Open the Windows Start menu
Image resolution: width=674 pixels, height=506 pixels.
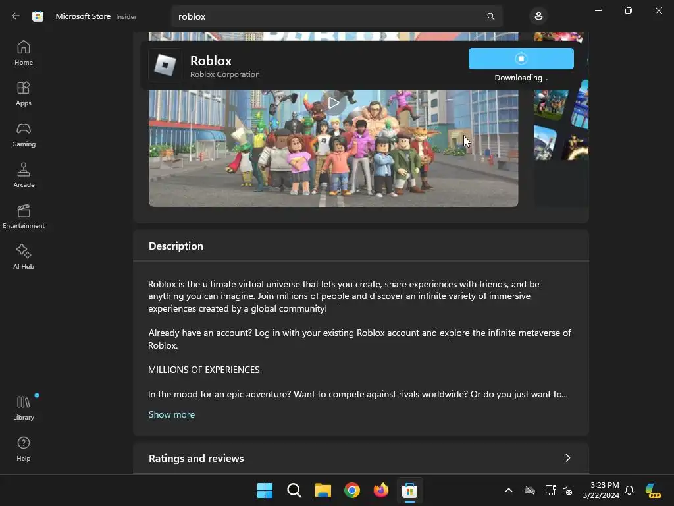pyautogui.click(x=265, y=490)
